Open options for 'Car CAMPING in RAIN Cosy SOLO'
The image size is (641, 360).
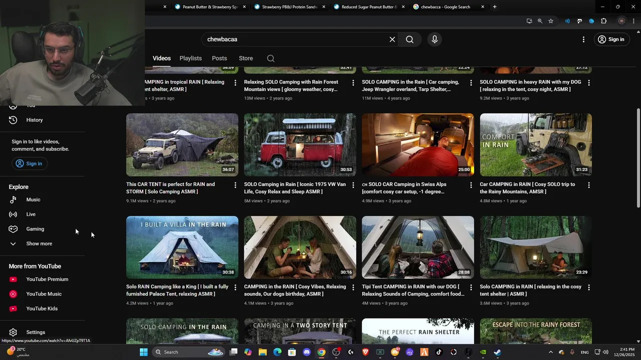pos(589,185)
